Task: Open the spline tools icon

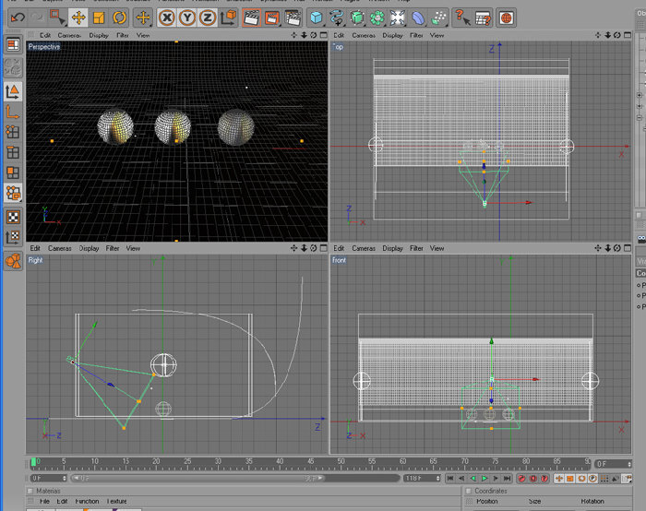Action: pos(337,18)
